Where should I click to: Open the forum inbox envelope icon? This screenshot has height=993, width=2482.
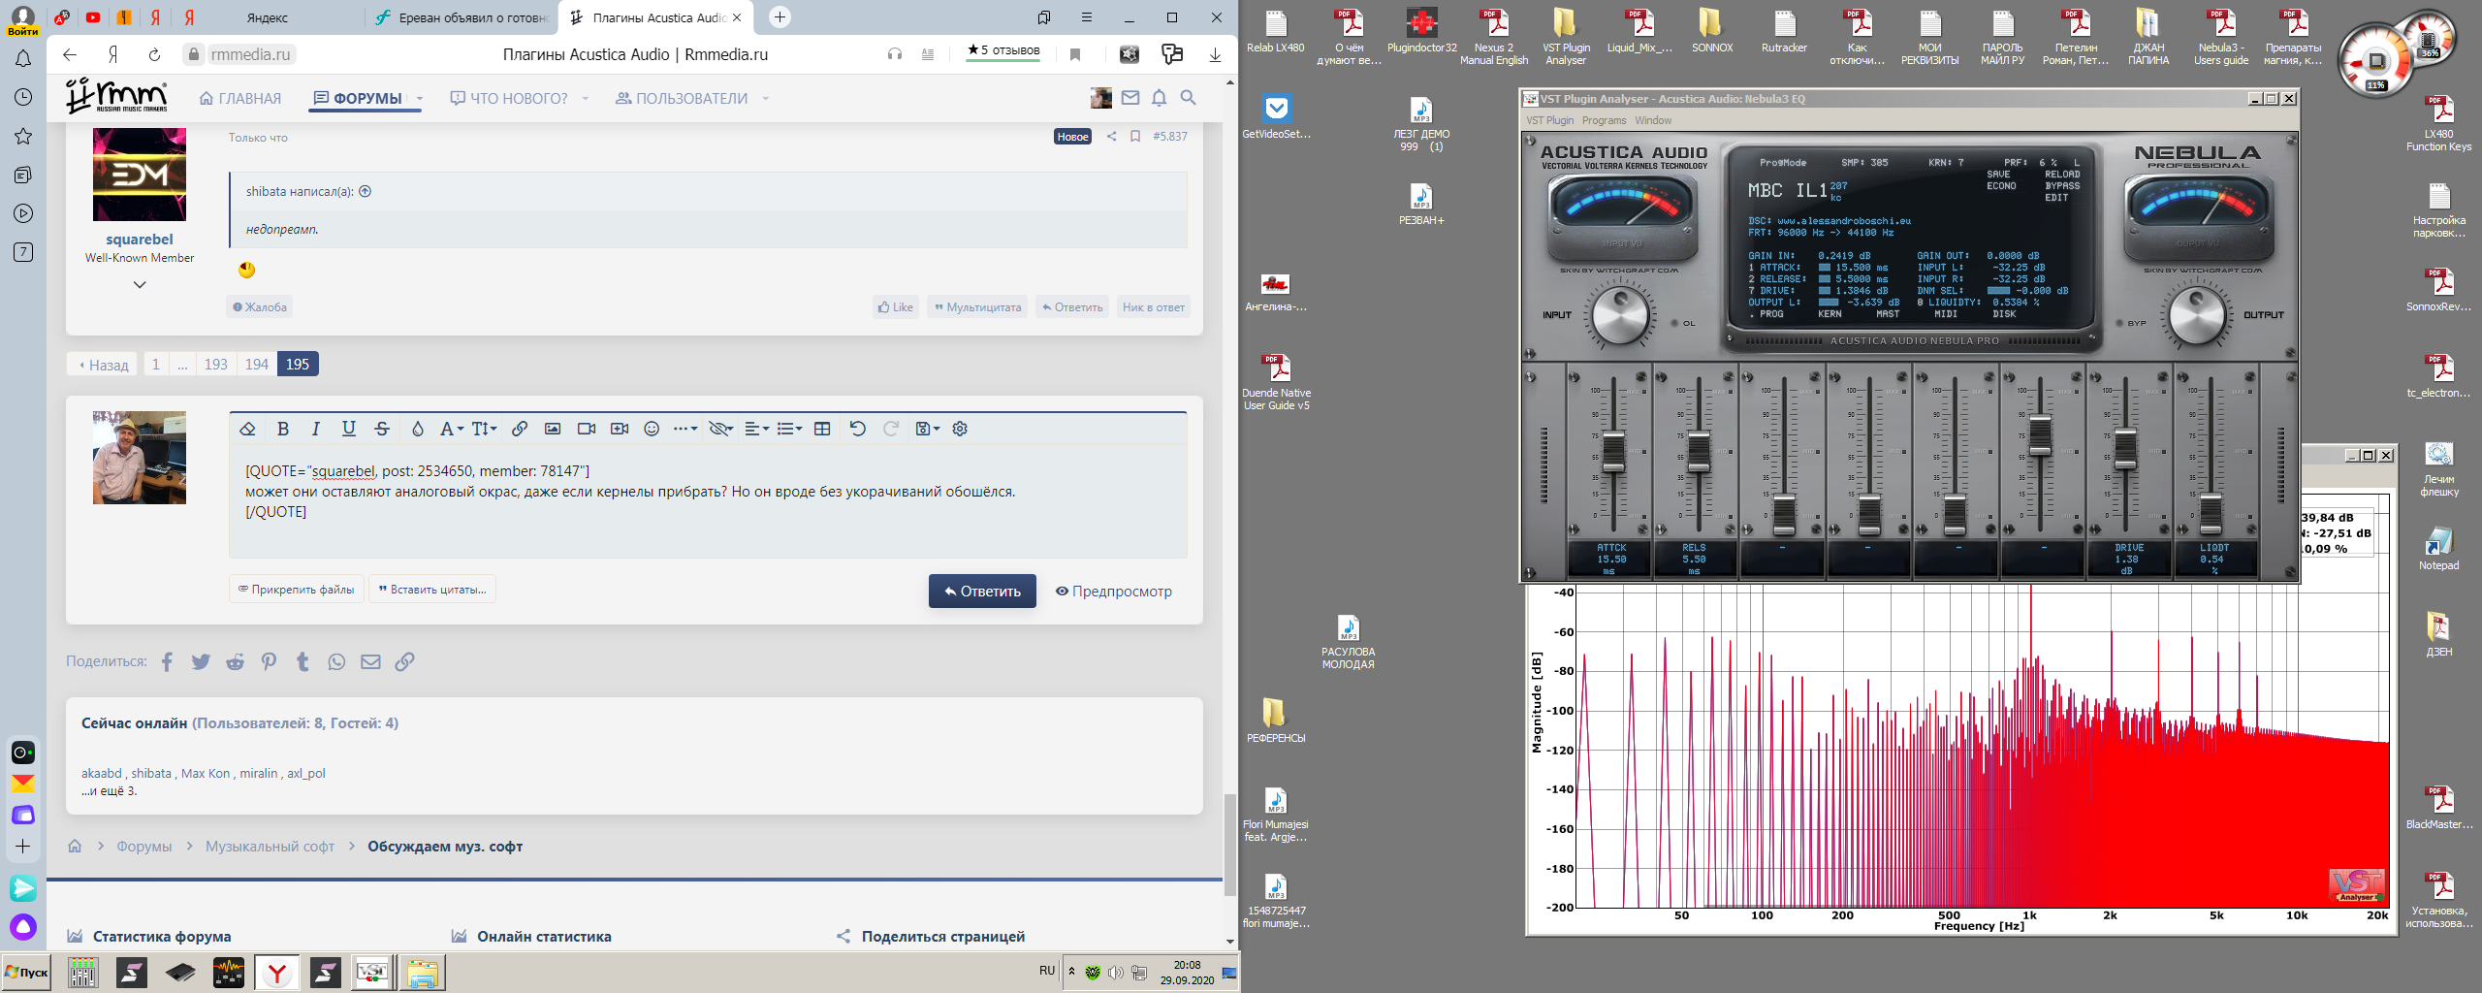1130,98
